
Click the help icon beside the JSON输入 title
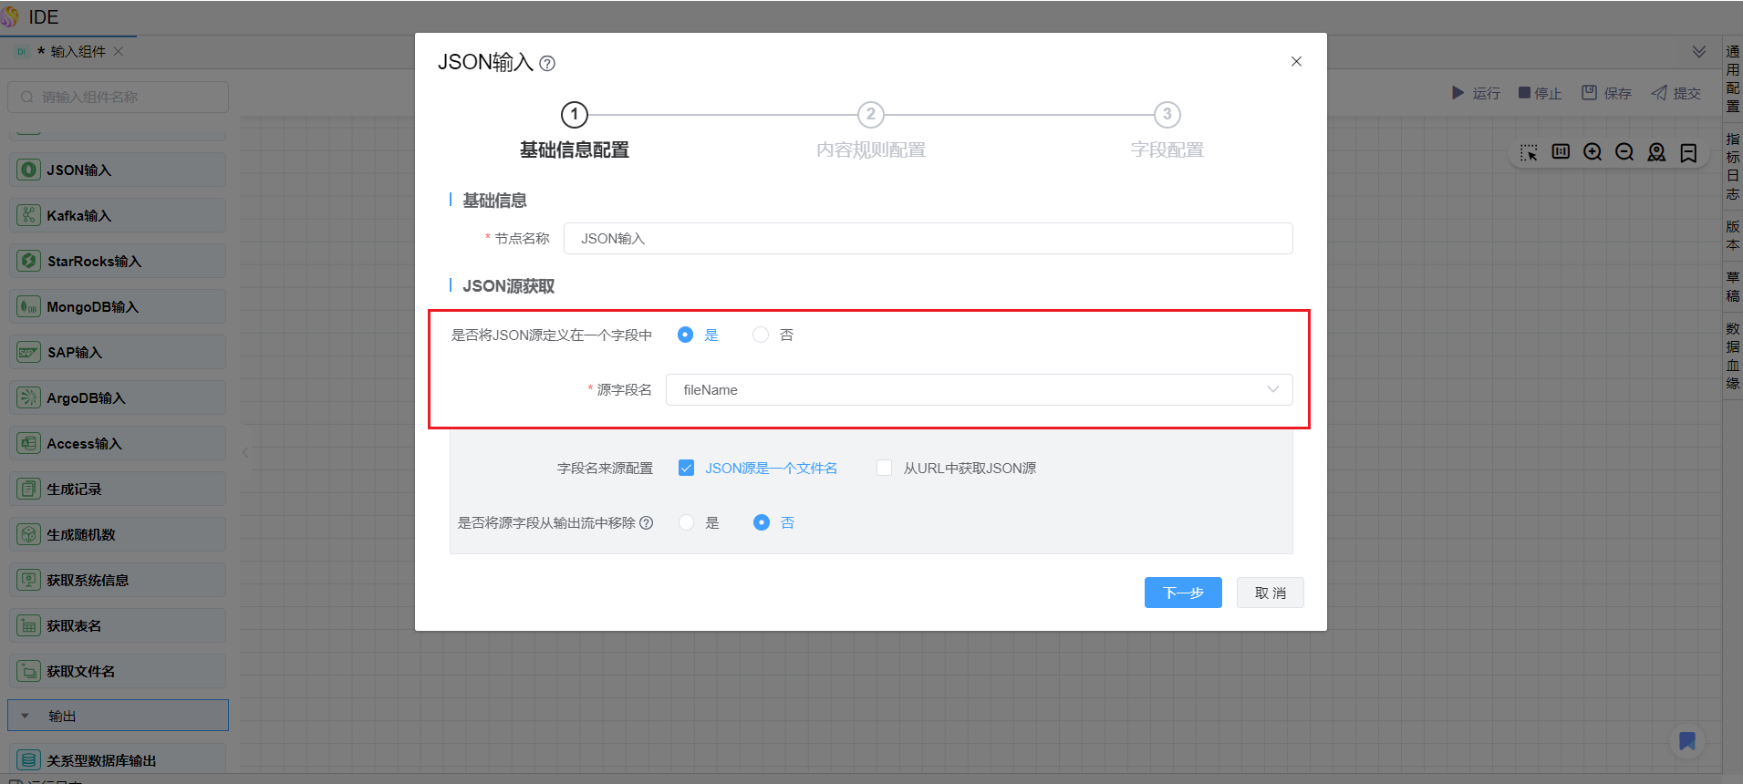pyautogui.click(x=547, y=64)
